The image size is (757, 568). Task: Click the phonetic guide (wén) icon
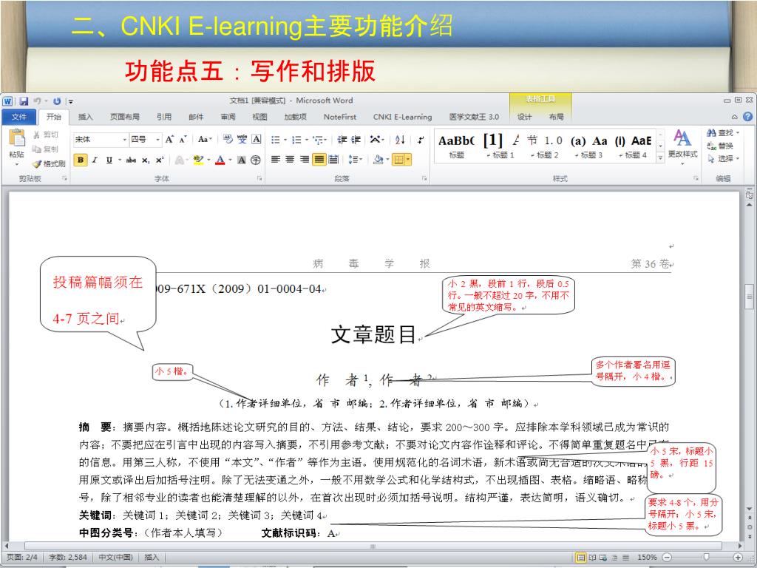pos(242,140)
